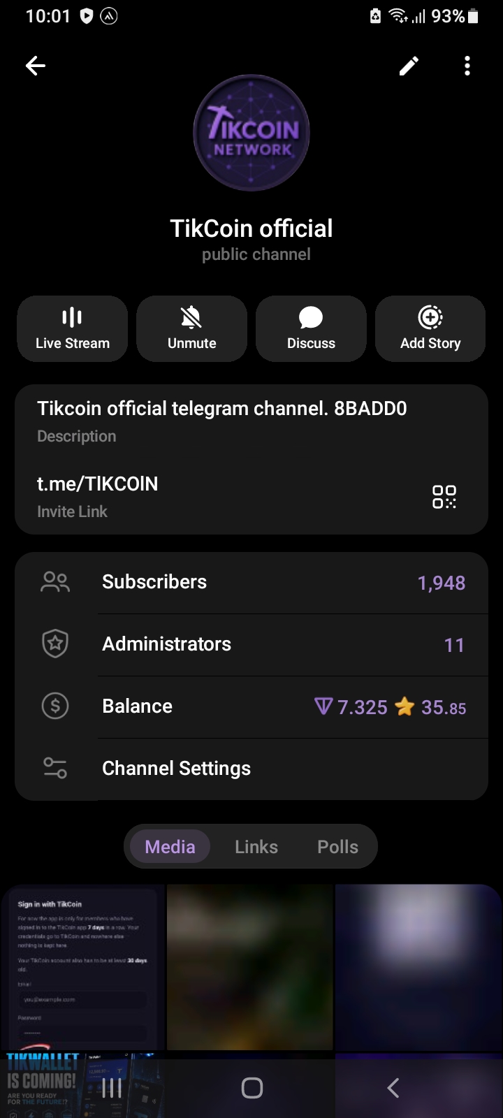Add a Story to the channel
This screenshot has height=1118, width=503.
click(x=430, y=328)
